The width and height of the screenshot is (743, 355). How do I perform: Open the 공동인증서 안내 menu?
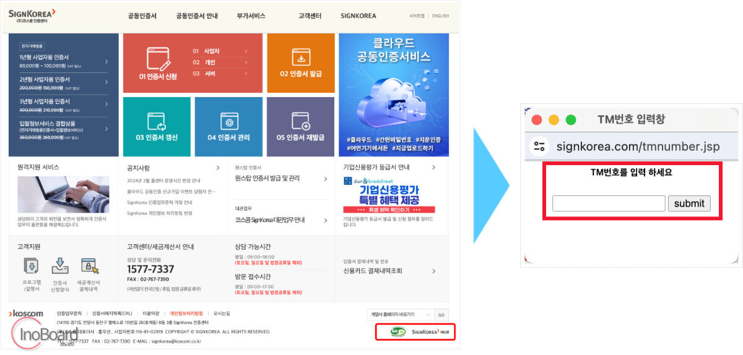pyautogui.click(x=197, y=15)
